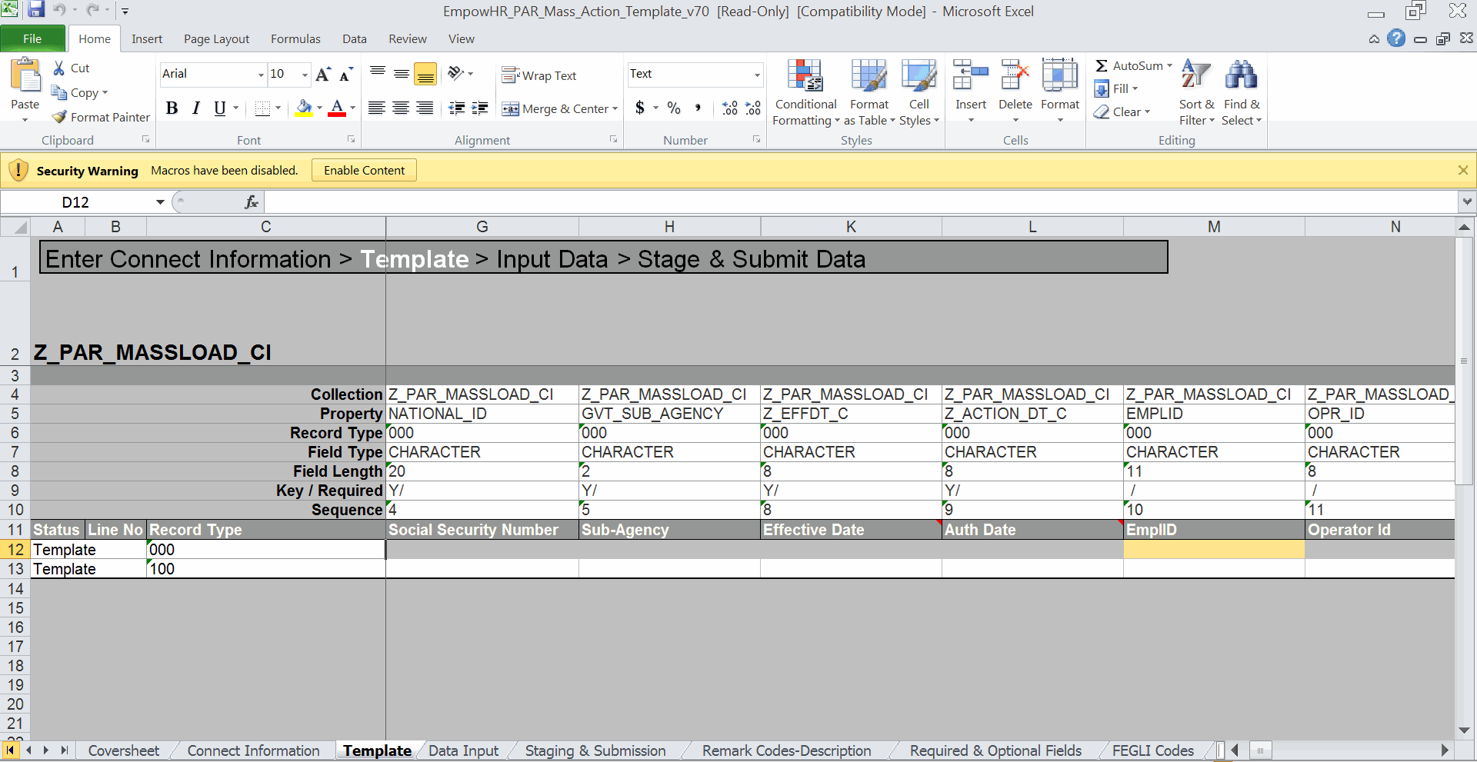This screenshot has height=762, width=1477.
Task: Click the Increase Decimal icon
Action: click(730, 108)
